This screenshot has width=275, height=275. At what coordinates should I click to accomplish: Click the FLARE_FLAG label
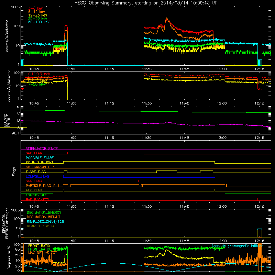(36, 172)
